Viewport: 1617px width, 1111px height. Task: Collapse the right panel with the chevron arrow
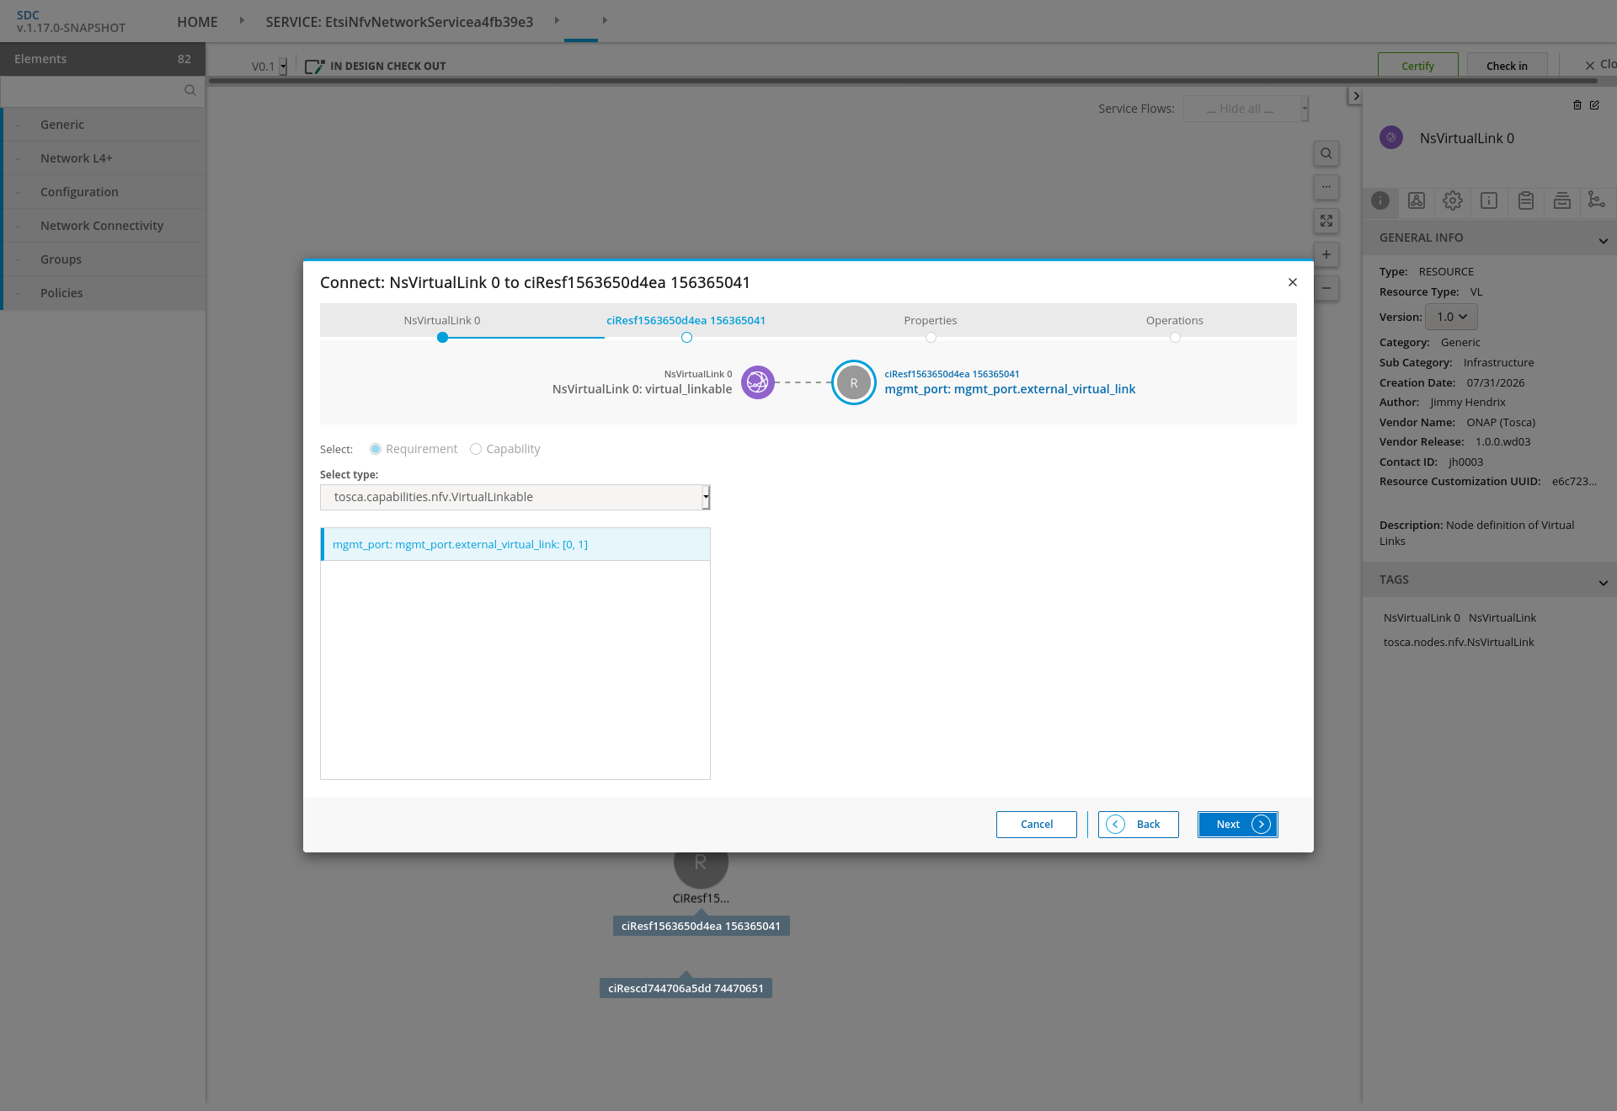[1355, 96]
